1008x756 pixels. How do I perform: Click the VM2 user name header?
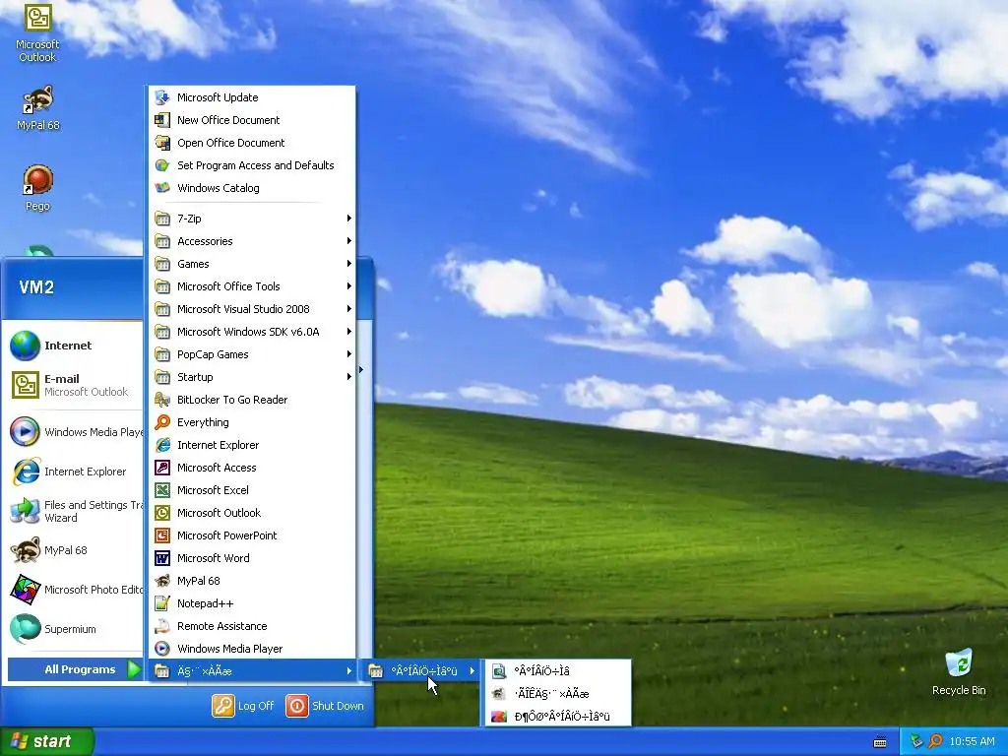point(36,287)
